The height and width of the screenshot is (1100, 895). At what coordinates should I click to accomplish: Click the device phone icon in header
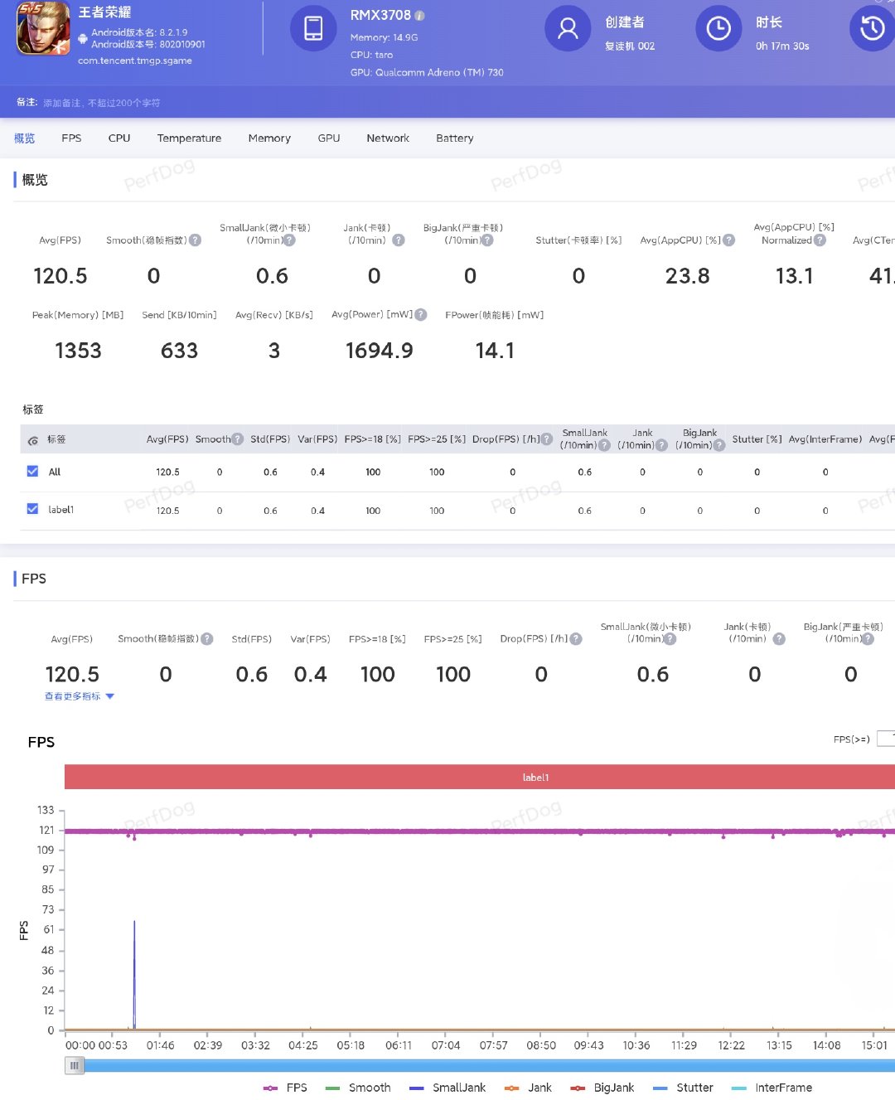313,28
